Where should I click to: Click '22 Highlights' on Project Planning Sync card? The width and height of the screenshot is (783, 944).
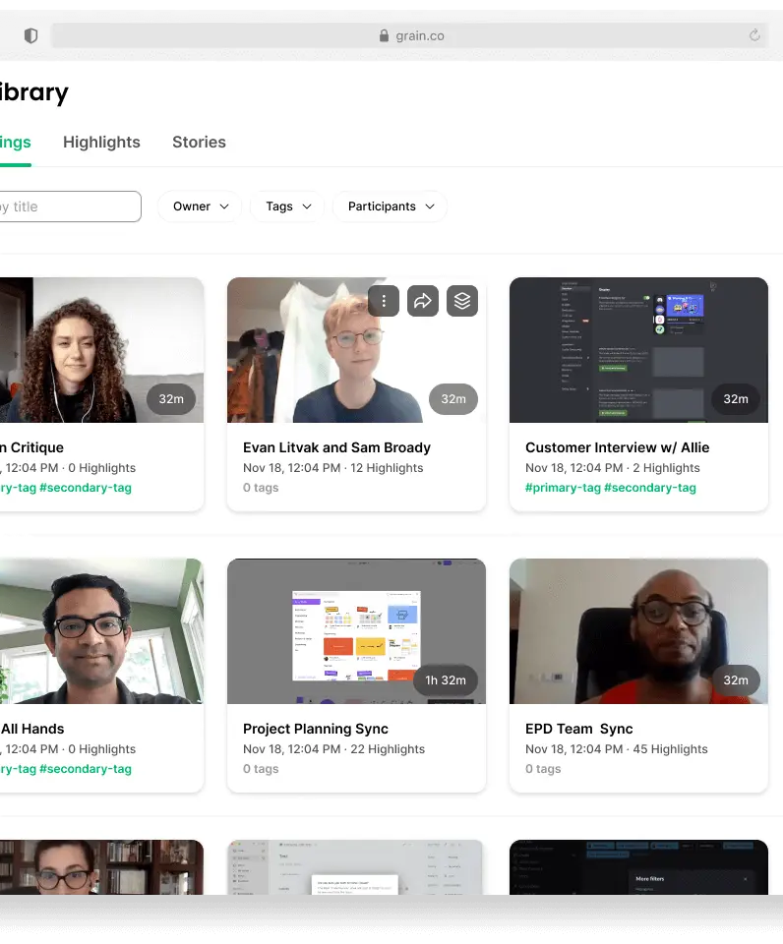click(x=388, y=749)
